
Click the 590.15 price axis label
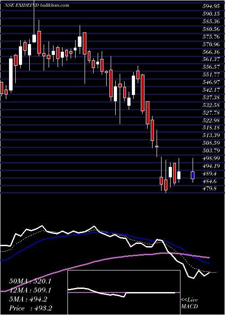(x=211, y=14)
